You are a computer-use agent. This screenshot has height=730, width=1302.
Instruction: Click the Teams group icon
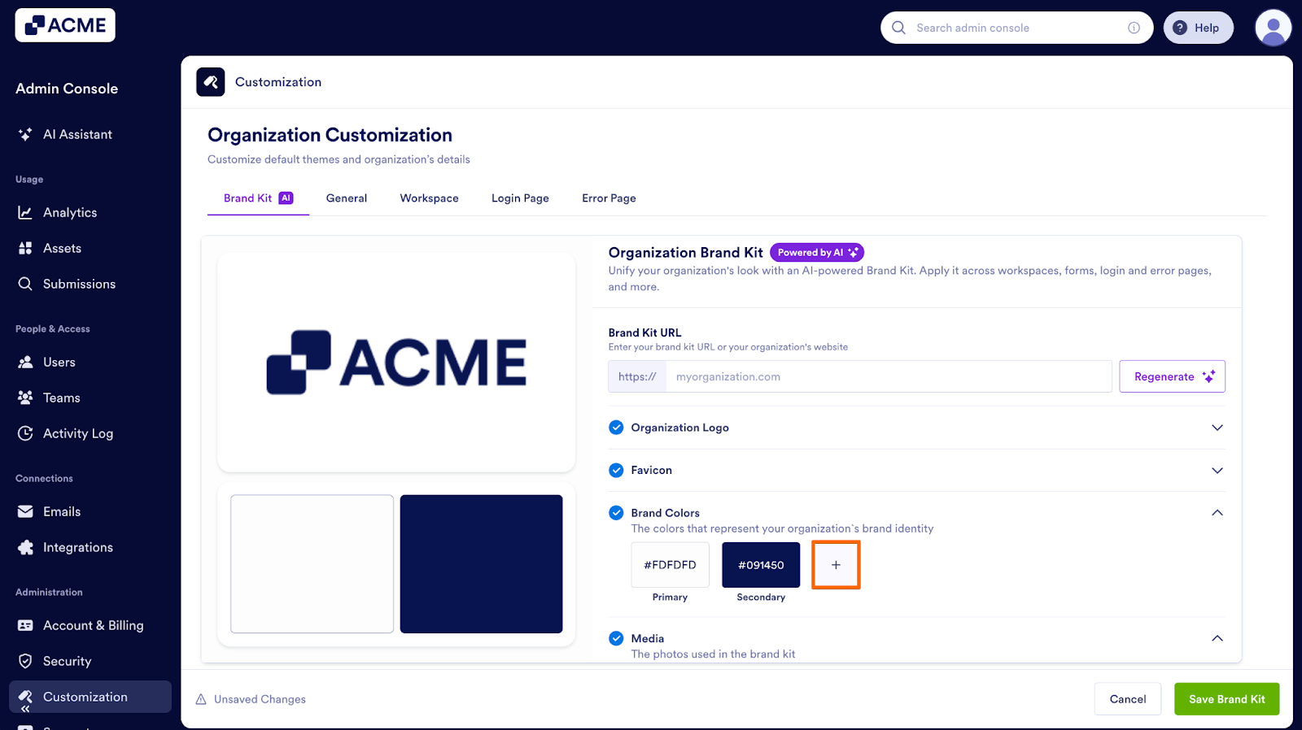point(25,398)
